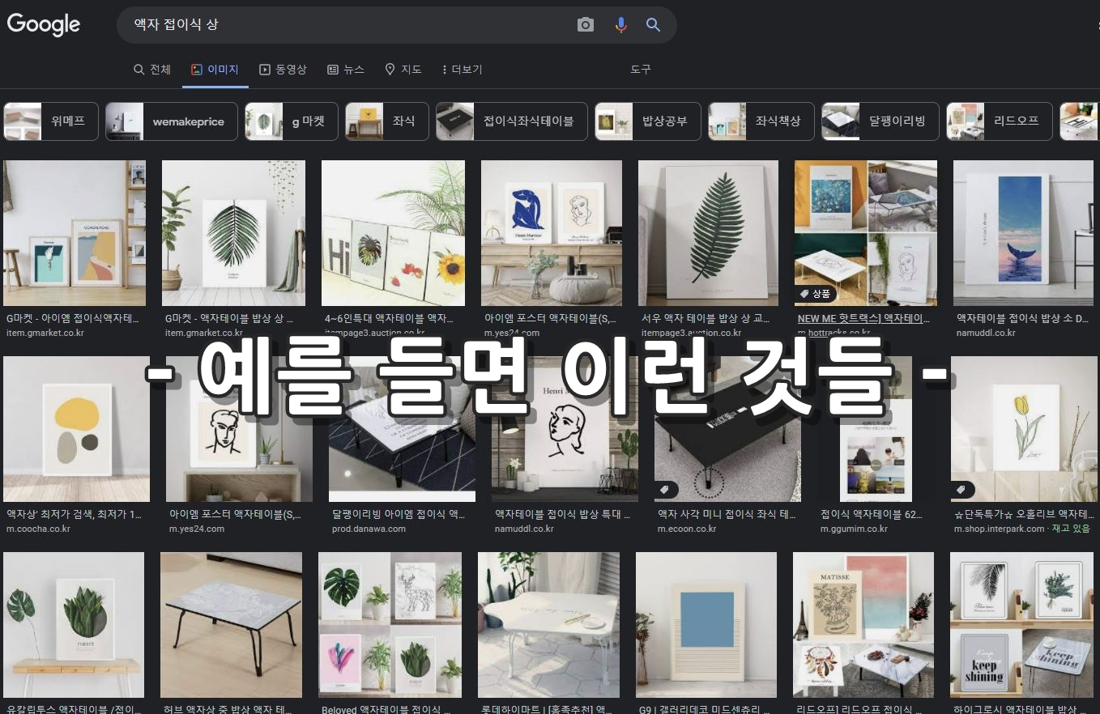The width and height of the screenshot is (1100, 714).
Task: Switch to the 전체 tab
Action: [152, 70]
